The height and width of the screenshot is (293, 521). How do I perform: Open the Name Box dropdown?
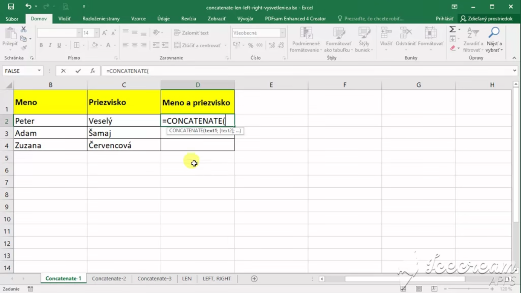[39, 71]
